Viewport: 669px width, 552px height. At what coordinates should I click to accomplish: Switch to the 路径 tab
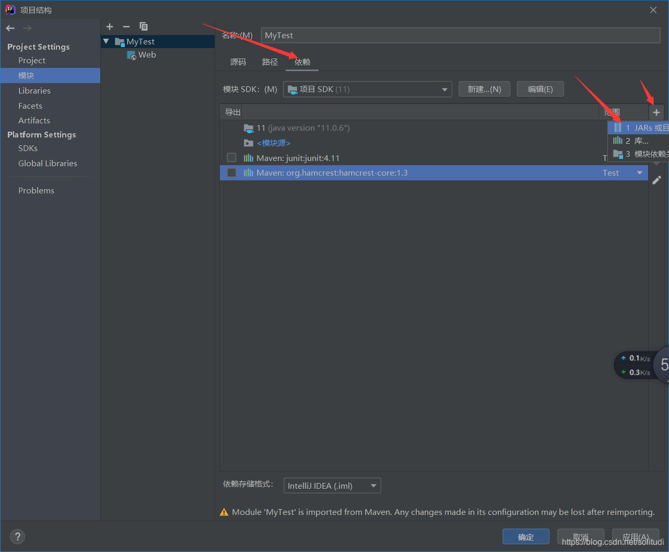[x=270, y=62]
